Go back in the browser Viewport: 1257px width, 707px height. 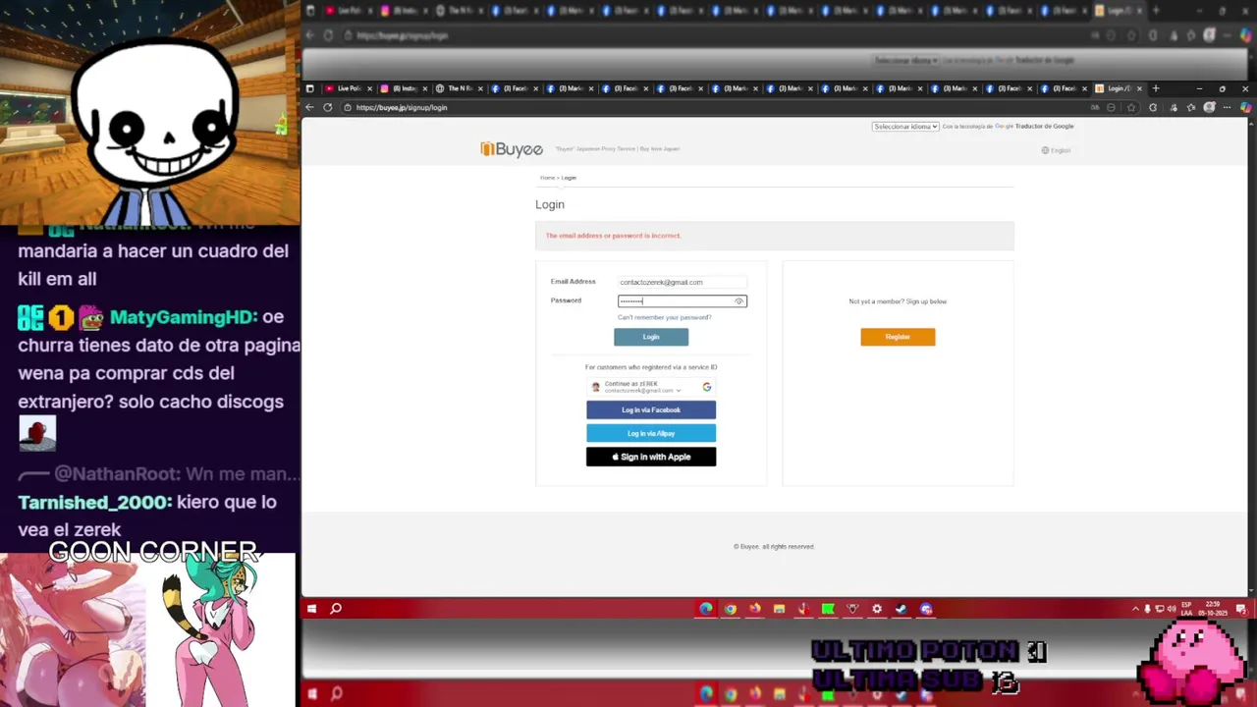309,107
